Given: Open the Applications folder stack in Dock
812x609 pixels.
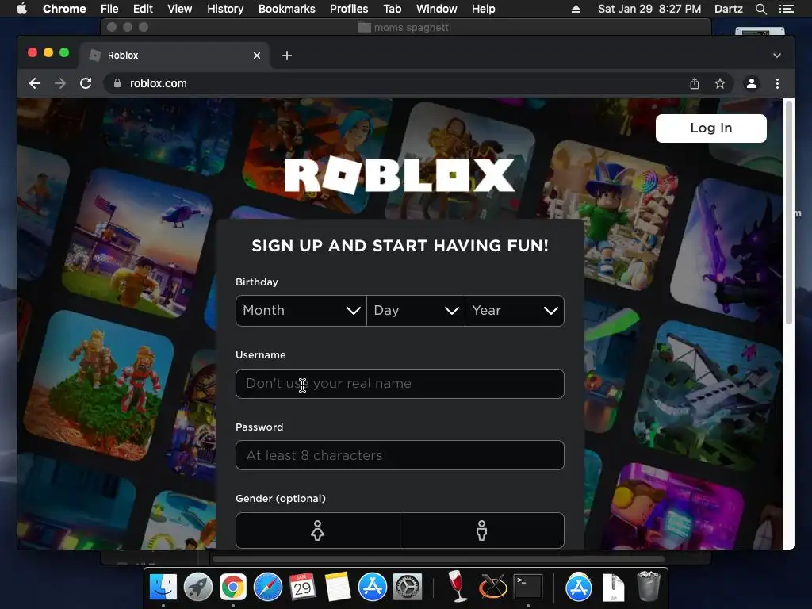Looking at the screenshot, I should click(578, 587).
